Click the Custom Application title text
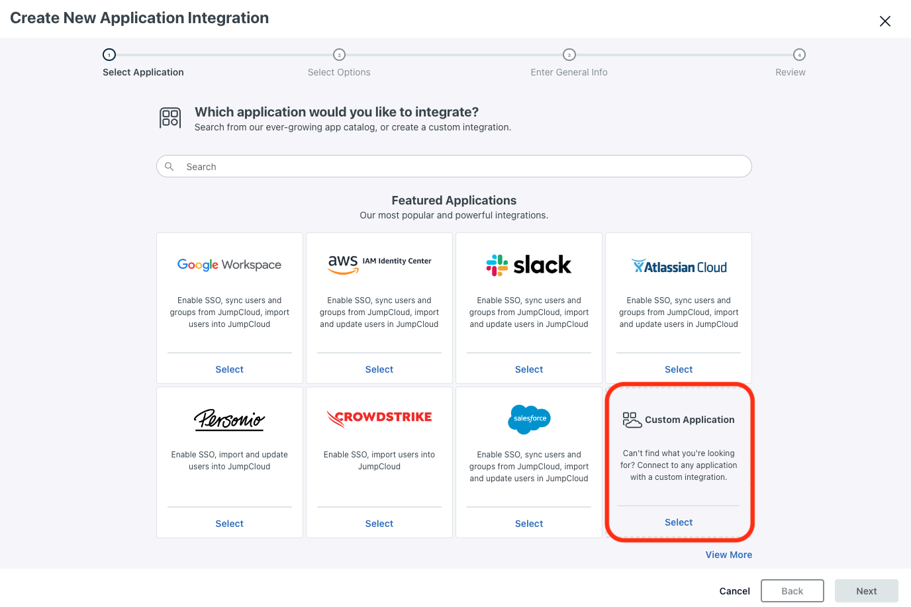The image size is (911, 607). pos(690,420)
